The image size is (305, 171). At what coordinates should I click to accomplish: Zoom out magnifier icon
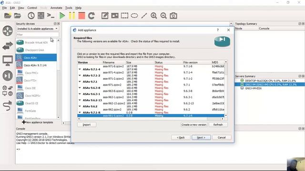163,16
